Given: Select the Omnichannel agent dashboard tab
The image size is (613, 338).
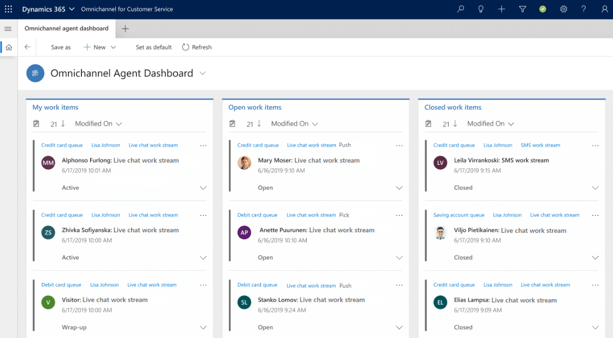Looking at the screenshot, I should tap(66, 29).
